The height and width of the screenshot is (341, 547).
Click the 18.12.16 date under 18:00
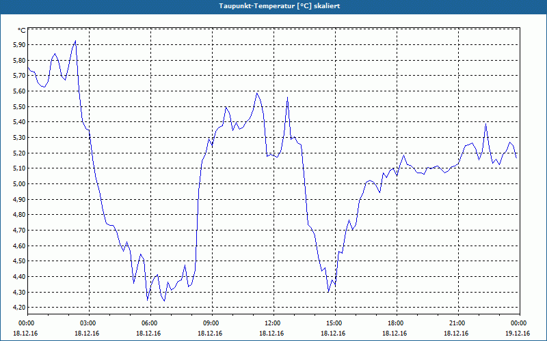point(395,333)
